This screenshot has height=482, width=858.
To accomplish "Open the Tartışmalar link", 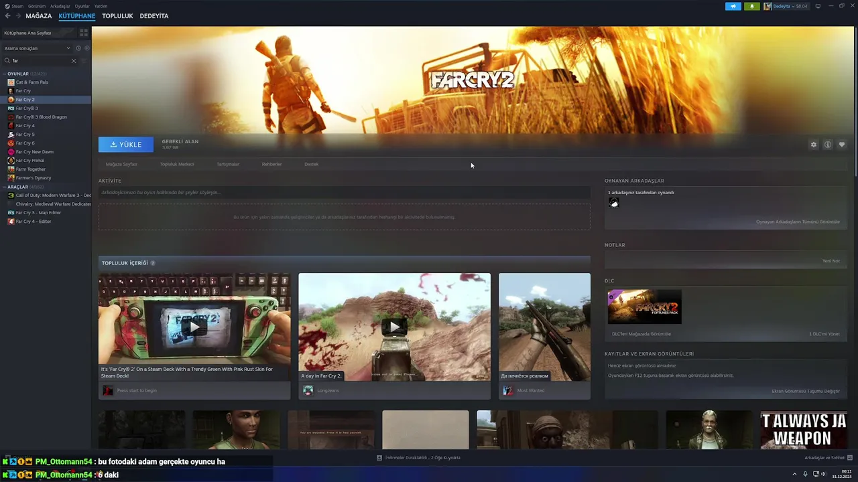I will tap(228, 164).
